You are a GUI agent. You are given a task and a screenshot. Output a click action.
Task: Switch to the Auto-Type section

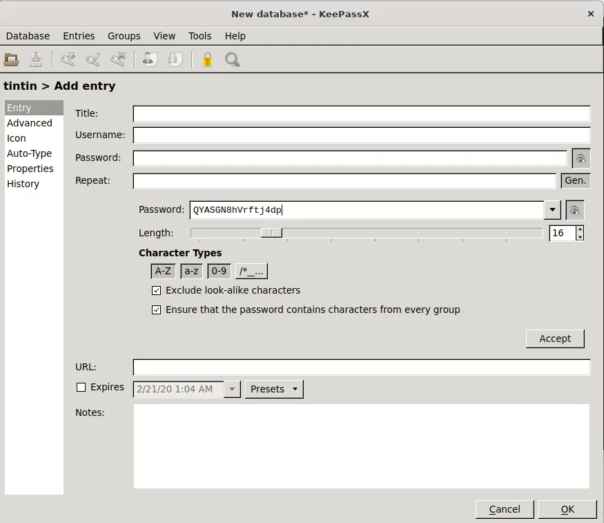(x=34, y=153)
